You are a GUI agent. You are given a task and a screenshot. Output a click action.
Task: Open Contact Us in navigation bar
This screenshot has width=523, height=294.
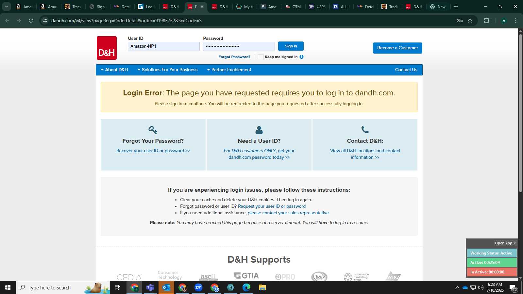pyautogui.click(x=406, y=70)
